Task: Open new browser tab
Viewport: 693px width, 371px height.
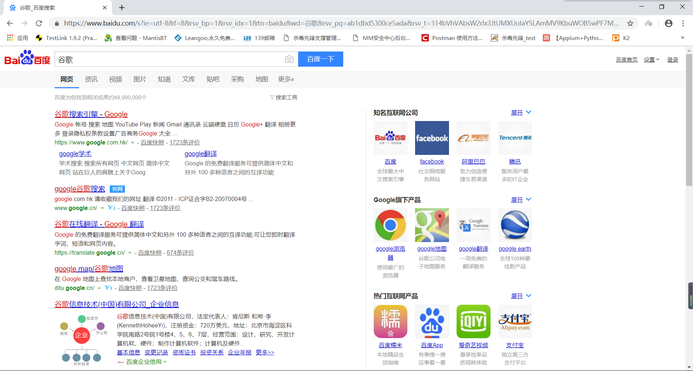Action: pos(122,8)
